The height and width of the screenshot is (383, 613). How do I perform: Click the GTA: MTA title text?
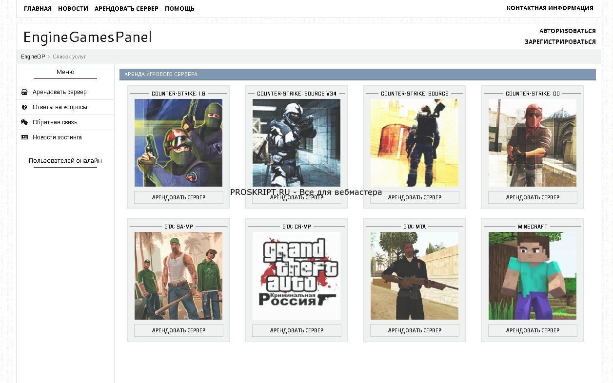click(x=415, y=227)
